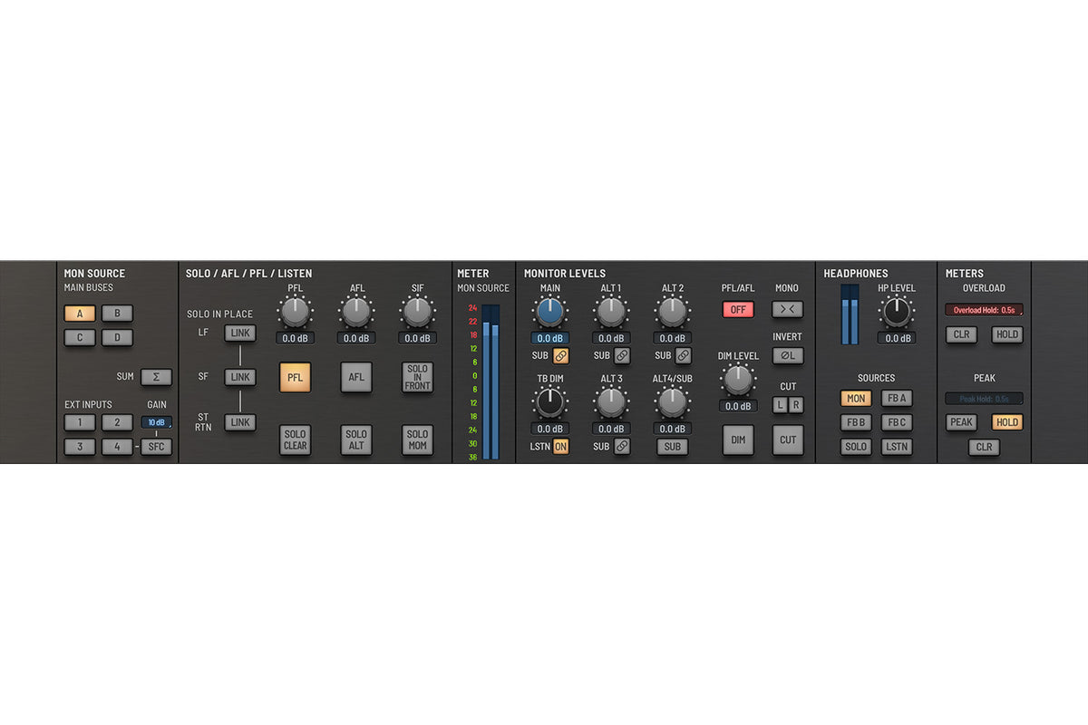The height and width of the screenshot is (725, 1088).
Task: Click the ALT 3 level knob
Action: click(611, 402)
